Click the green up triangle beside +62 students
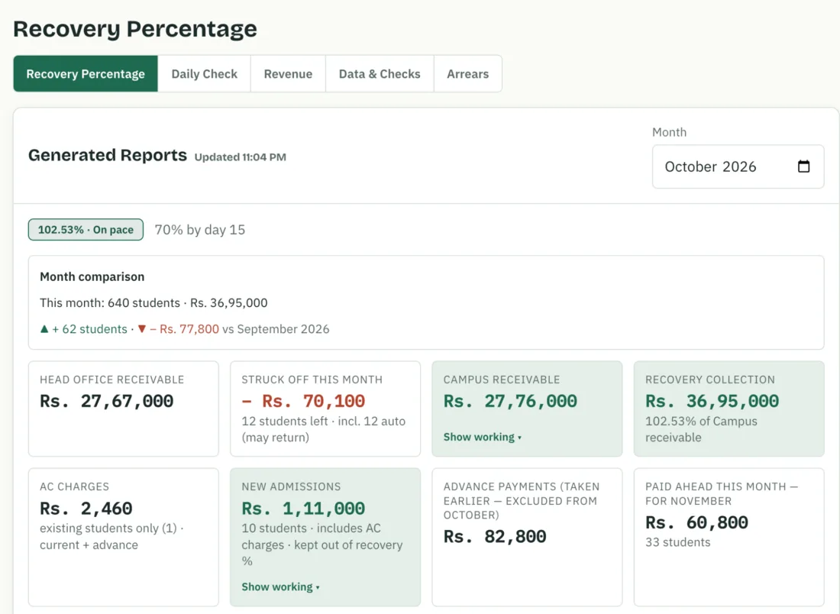840x614 pixels. click(x=44, y=329)
